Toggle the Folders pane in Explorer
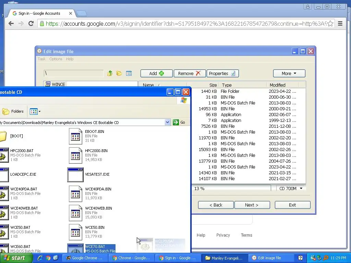This screenshot has width=351, height=263. click(x=13, y=111)
